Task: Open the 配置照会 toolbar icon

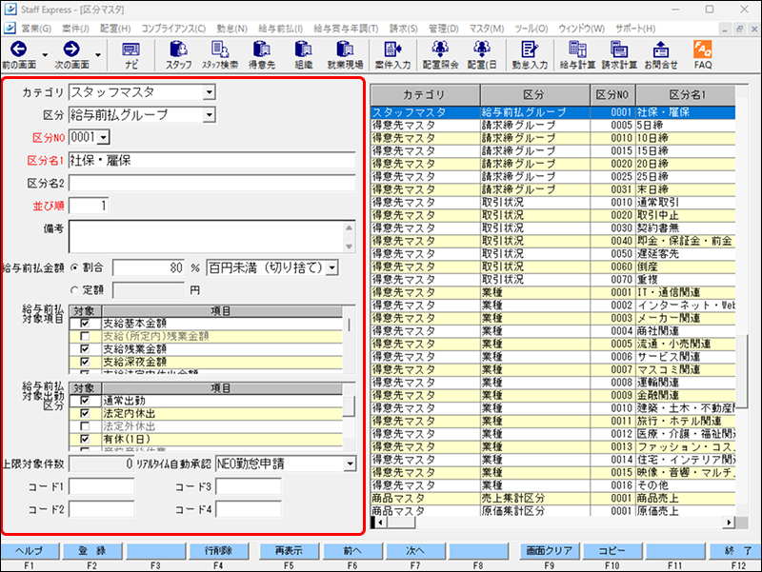Action: pos(440,50)
